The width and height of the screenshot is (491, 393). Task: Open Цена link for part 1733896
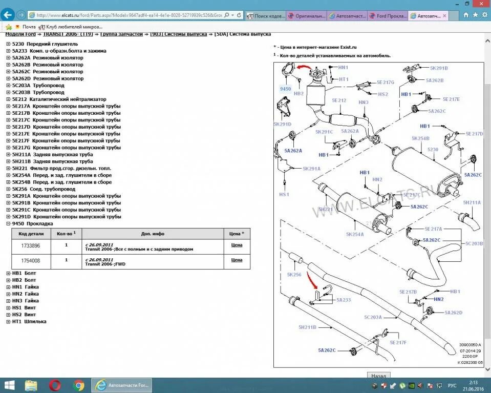[x=237, y=245]
